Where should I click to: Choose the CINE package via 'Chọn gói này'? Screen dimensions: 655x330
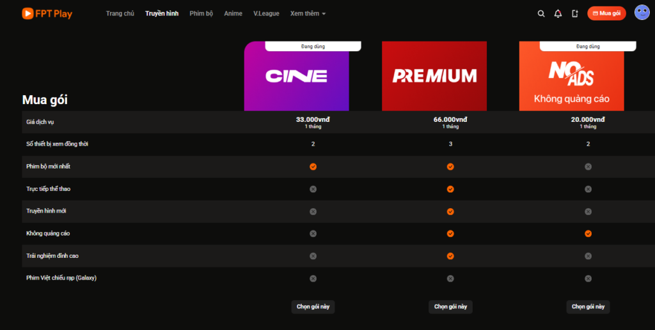[x=313, y=306]
